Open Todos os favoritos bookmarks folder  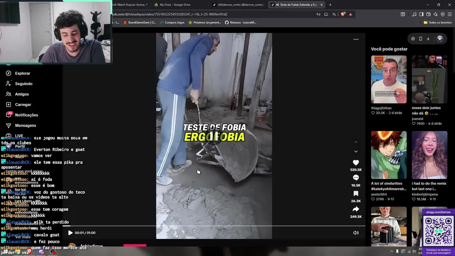point(438,22)
